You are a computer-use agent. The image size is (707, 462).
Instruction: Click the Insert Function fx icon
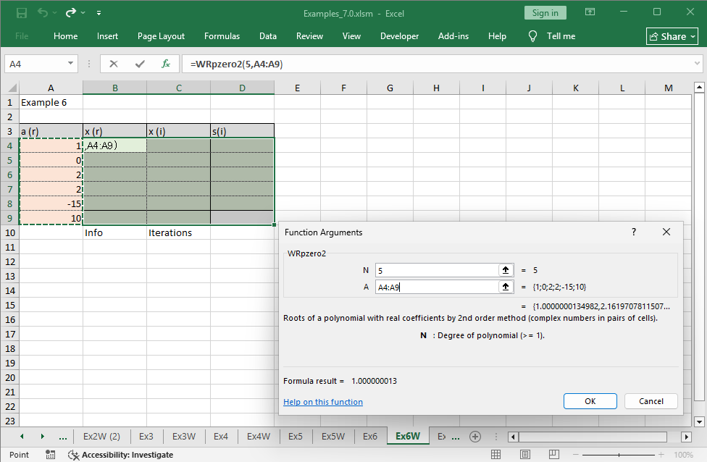point(166,64)
